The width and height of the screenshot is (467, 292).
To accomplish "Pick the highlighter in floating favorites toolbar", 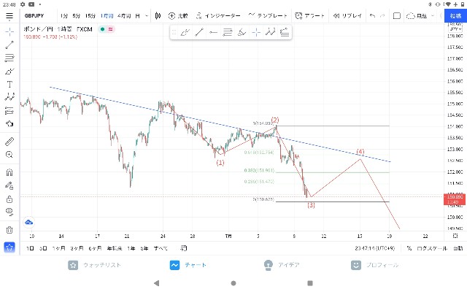I will coord(242,32).
